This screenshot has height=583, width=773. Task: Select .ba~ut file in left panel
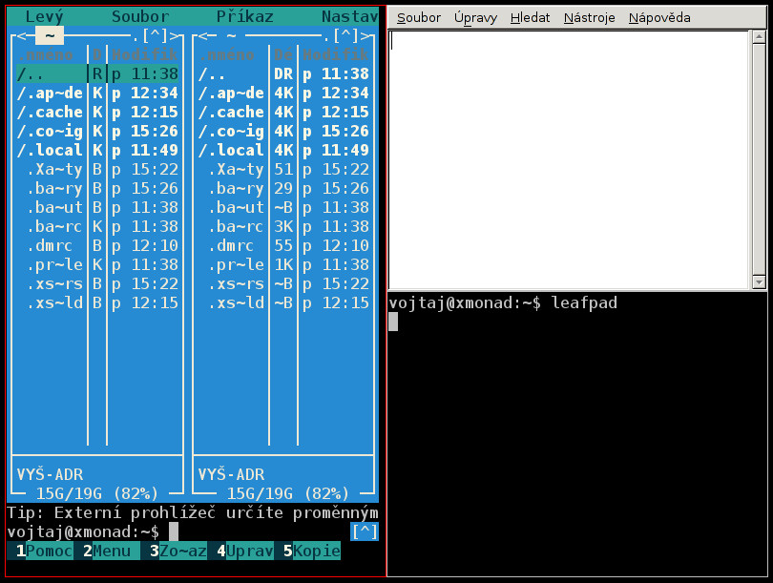click(97, 207)
